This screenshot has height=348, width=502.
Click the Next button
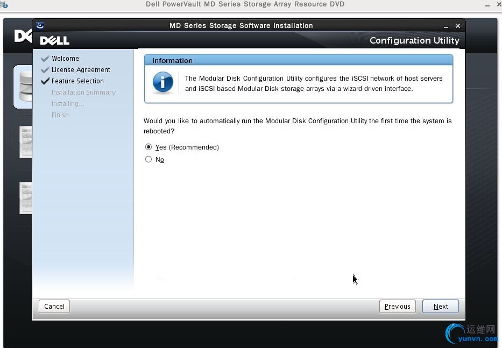(440, 307)
